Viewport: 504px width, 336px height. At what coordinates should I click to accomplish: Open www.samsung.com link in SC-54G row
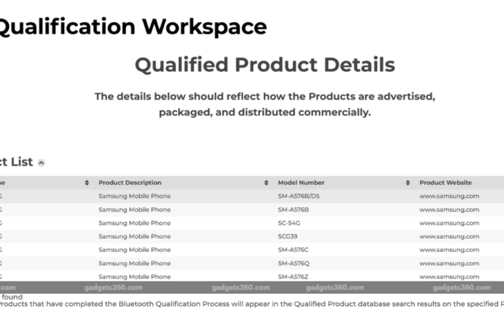point(449,223)
